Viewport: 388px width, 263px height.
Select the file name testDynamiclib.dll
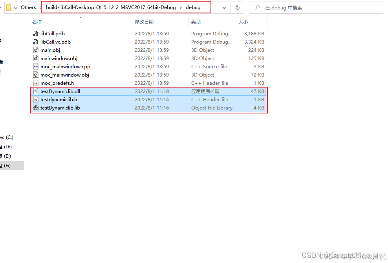(x=60, y=91)
